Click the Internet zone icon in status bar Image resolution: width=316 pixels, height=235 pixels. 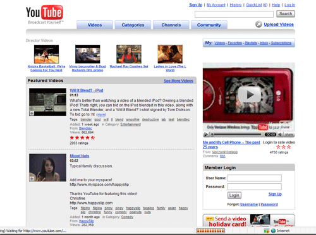coord(274,231)
